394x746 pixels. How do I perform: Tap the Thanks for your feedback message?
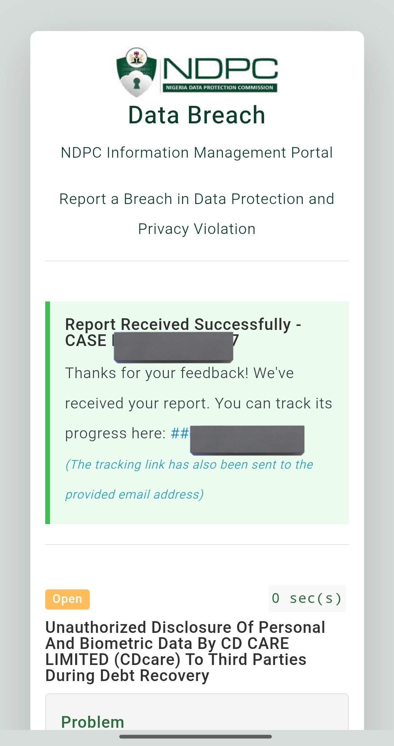179,373
